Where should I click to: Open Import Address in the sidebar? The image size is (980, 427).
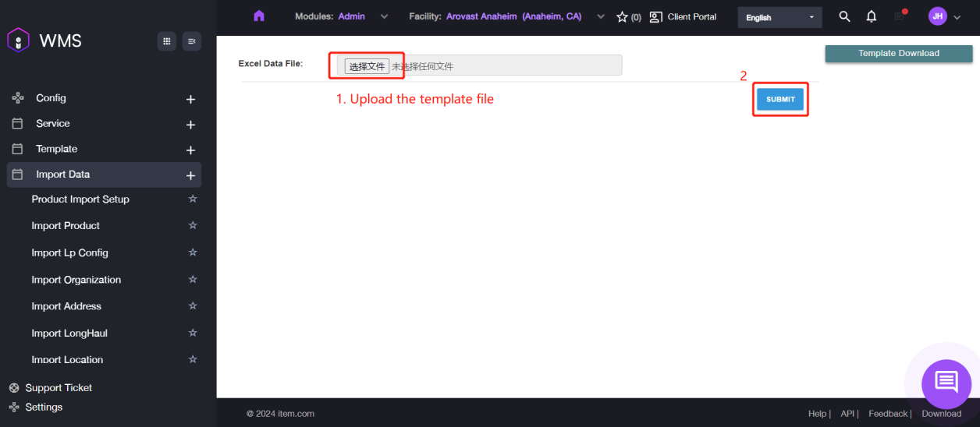point(66,306)
